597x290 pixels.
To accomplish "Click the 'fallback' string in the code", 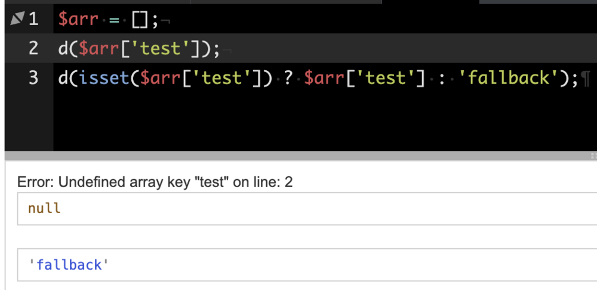I will 507,77.
